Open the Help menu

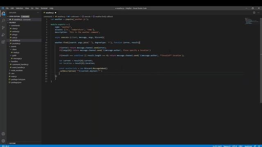click(x=51, y=8)
